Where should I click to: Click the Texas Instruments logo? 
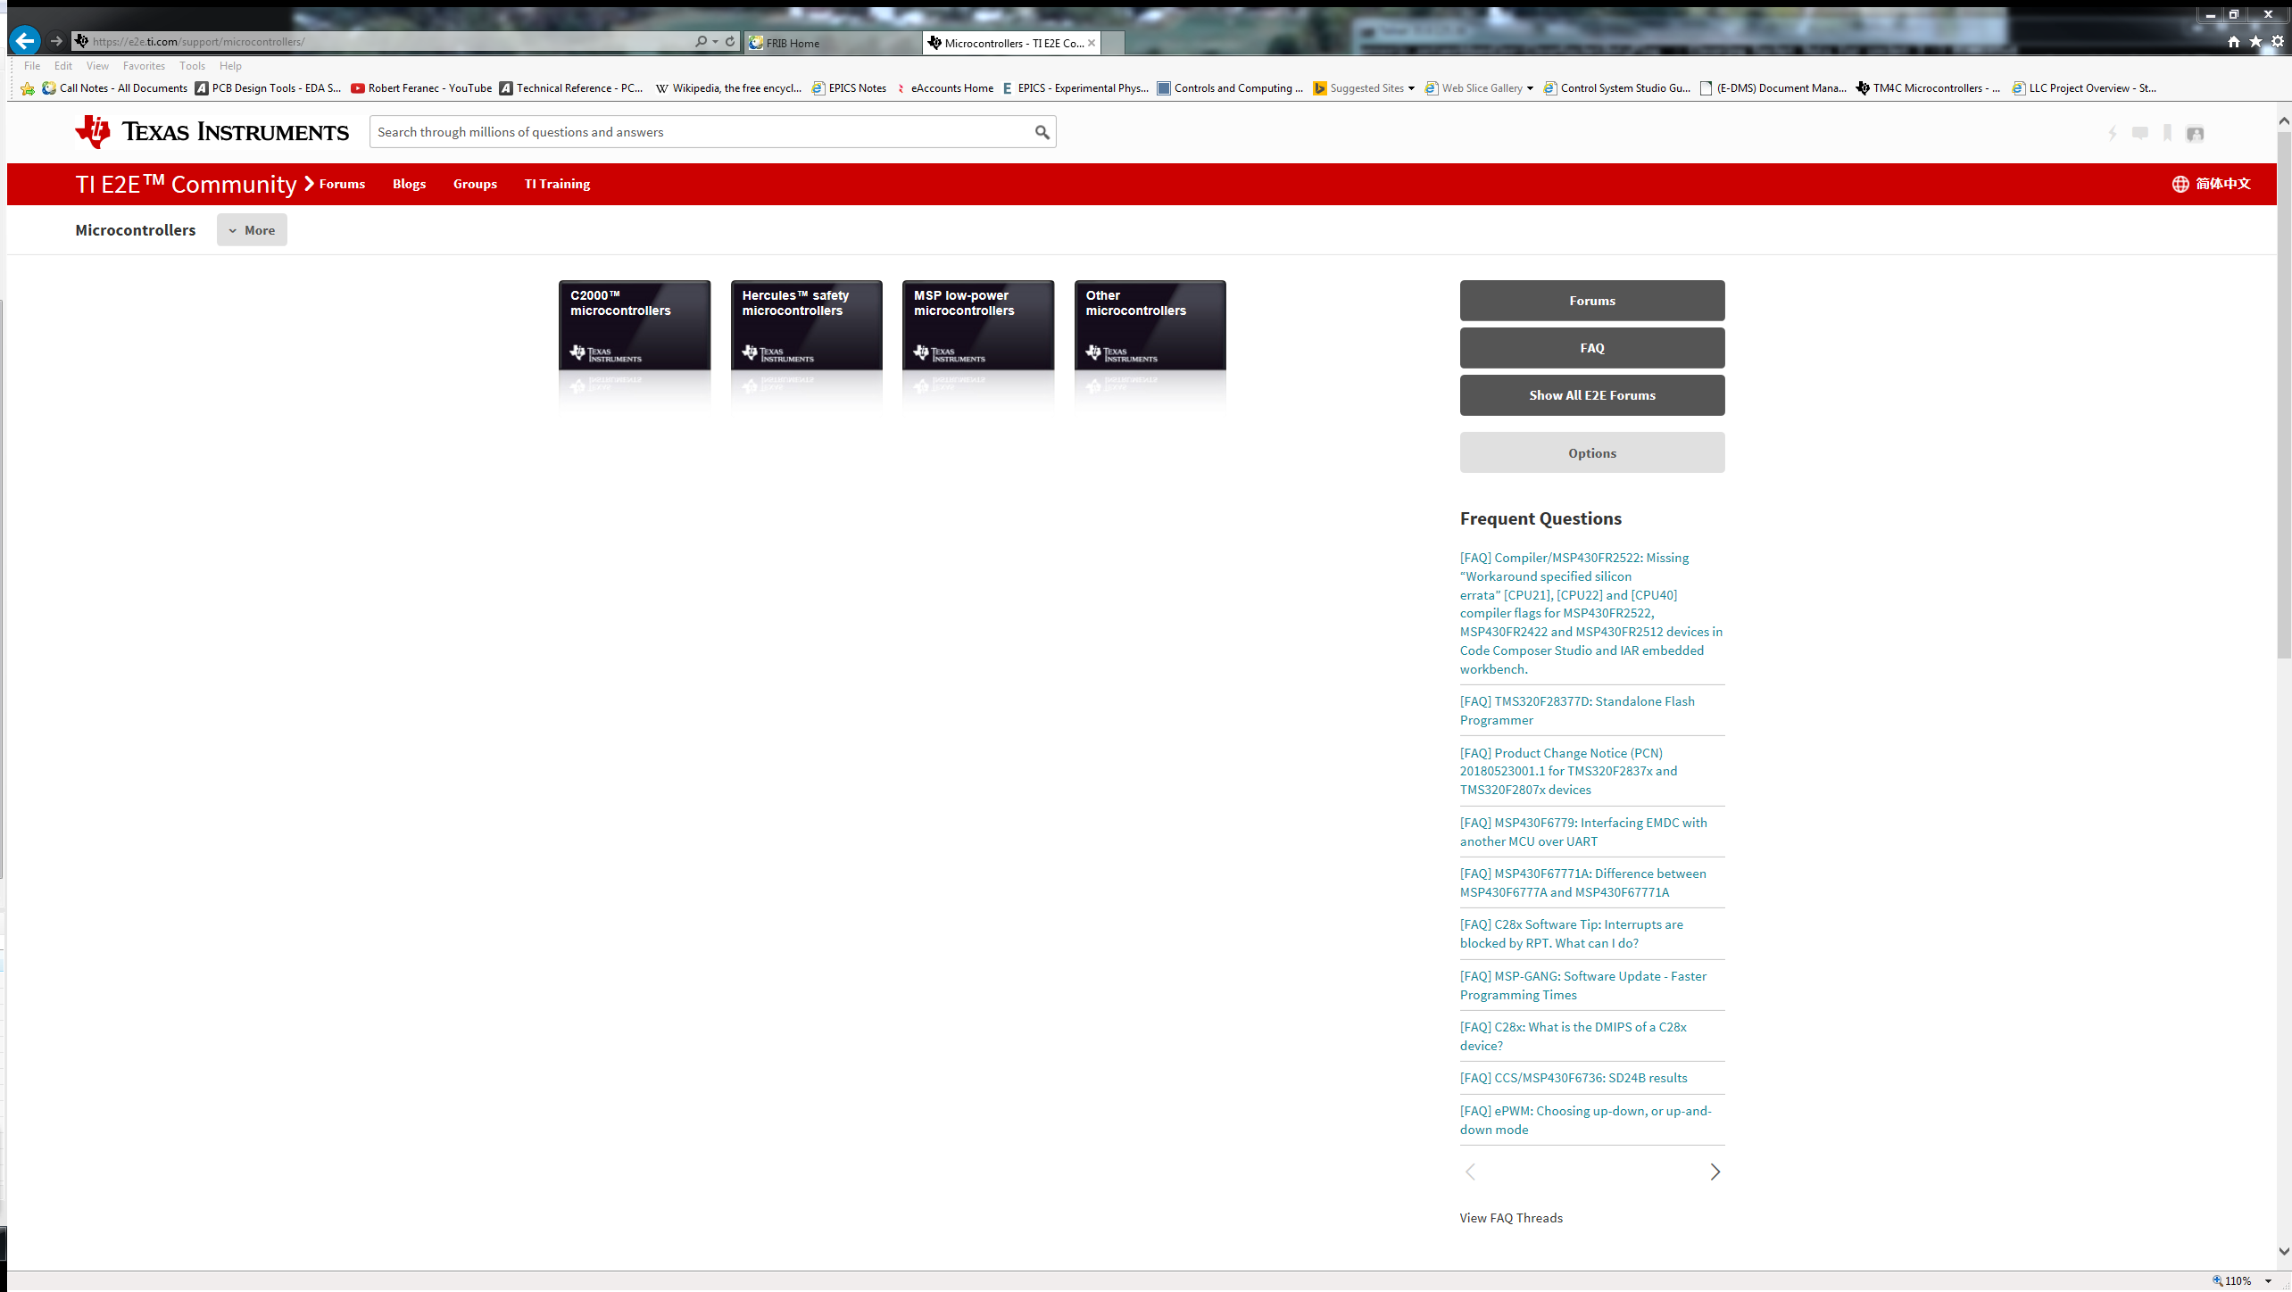coord(212,132)
